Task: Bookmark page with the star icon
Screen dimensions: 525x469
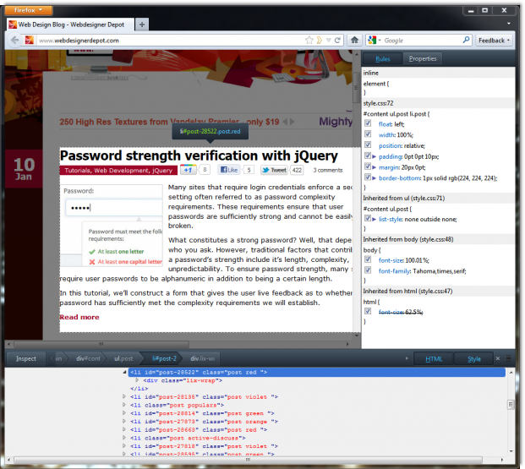Action: click(309, 41)
